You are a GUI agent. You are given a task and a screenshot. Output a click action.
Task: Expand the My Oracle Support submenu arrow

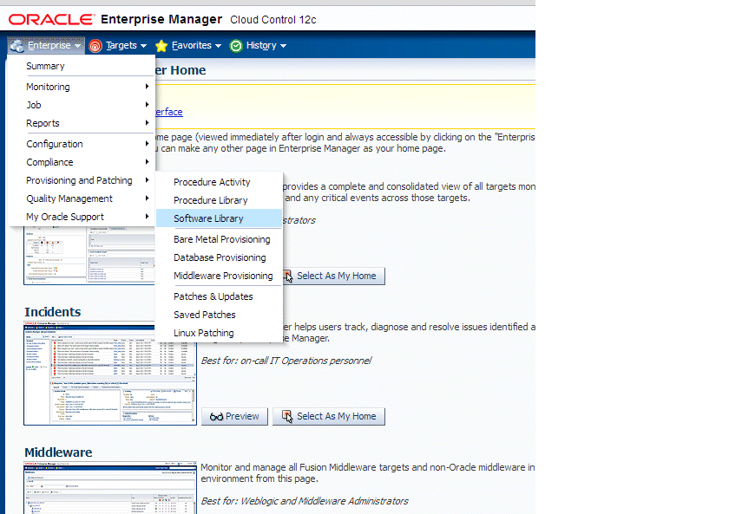click(x=147, y=217)
